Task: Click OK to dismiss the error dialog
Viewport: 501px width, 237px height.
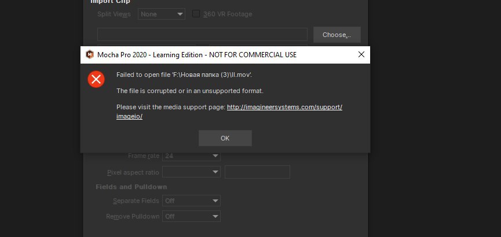Action: click(225, 138)
